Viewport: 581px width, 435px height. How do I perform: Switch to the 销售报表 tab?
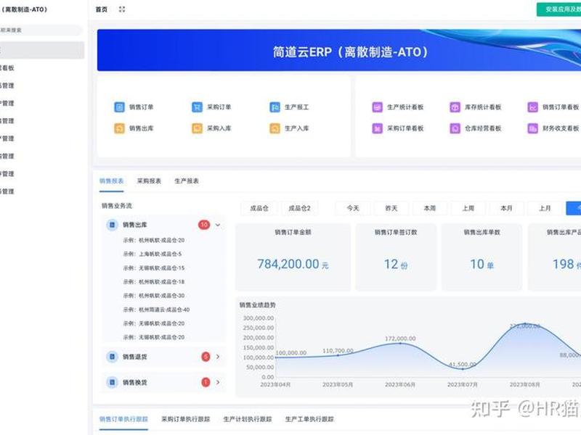coord(111,181)
